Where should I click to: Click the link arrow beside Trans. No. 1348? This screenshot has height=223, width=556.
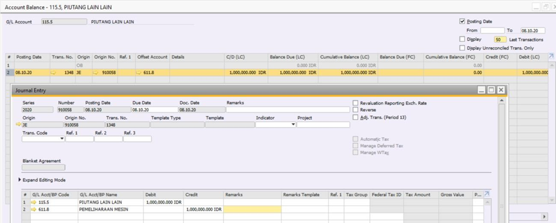(x=54, y=72)
